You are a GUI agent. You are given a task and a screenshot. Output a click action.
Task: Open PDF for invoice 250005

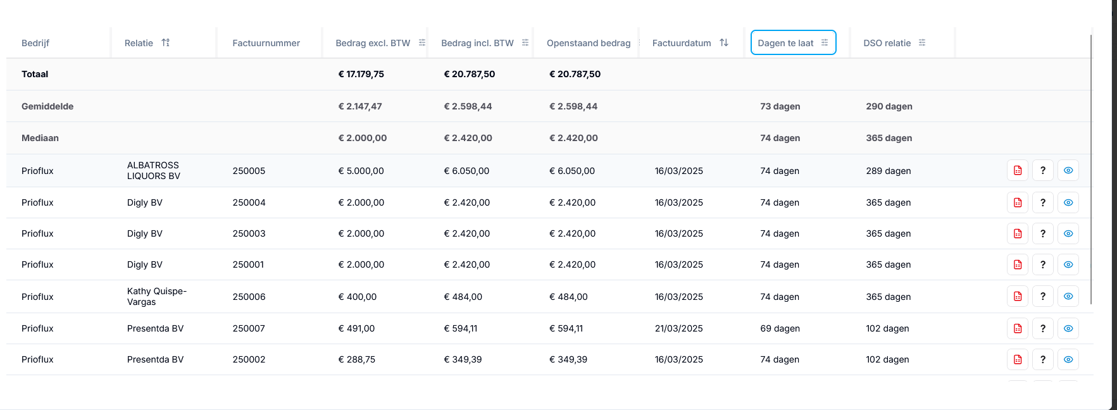coord(1018,170)
